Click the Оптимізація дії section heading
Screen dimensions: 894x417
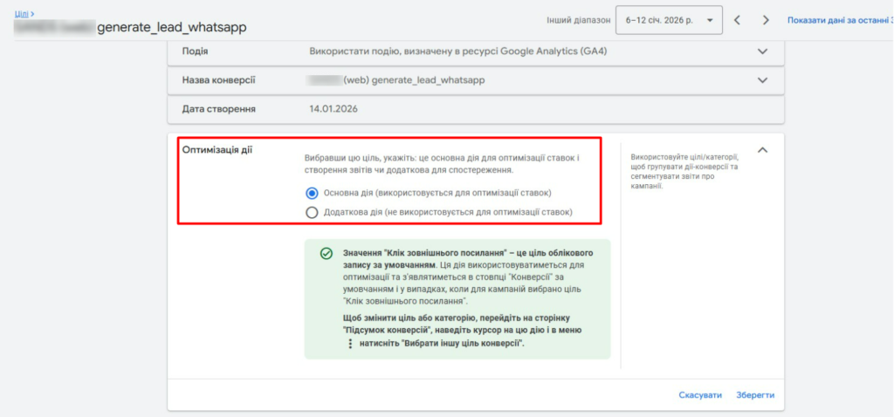click(x=217, y=150)
